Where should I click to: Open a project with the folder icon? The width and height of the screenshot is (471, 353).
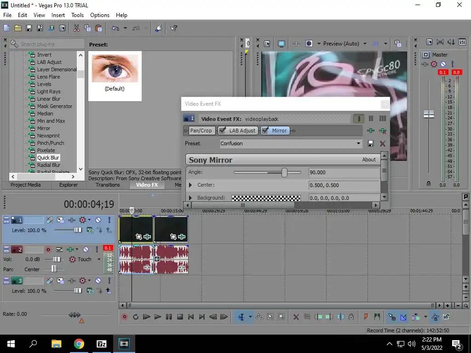coord(18,28)
